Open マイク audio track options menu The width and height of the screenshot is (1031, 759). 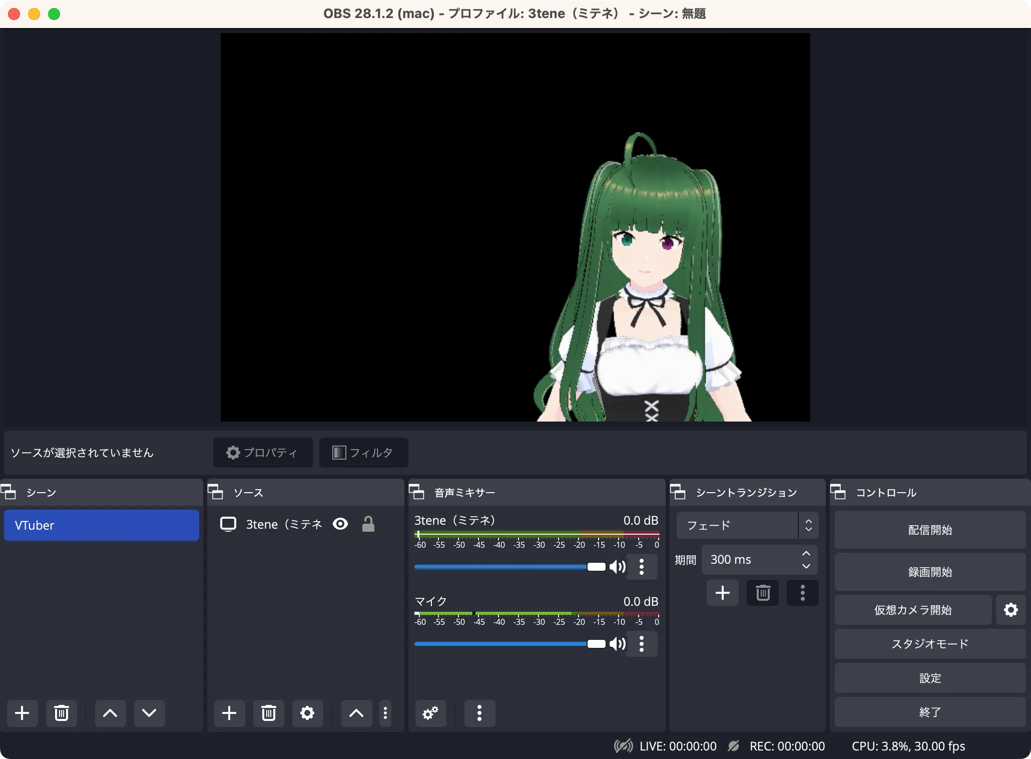(x=642, y=644)
